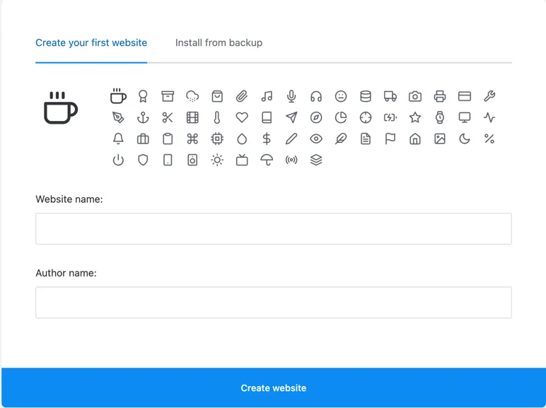Choose the crescent moon icon

(465, 139)
